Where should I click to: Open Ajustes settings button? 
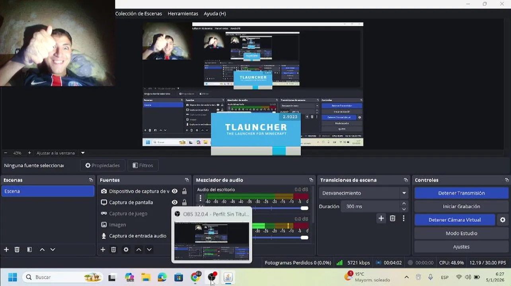click(461, 247)
